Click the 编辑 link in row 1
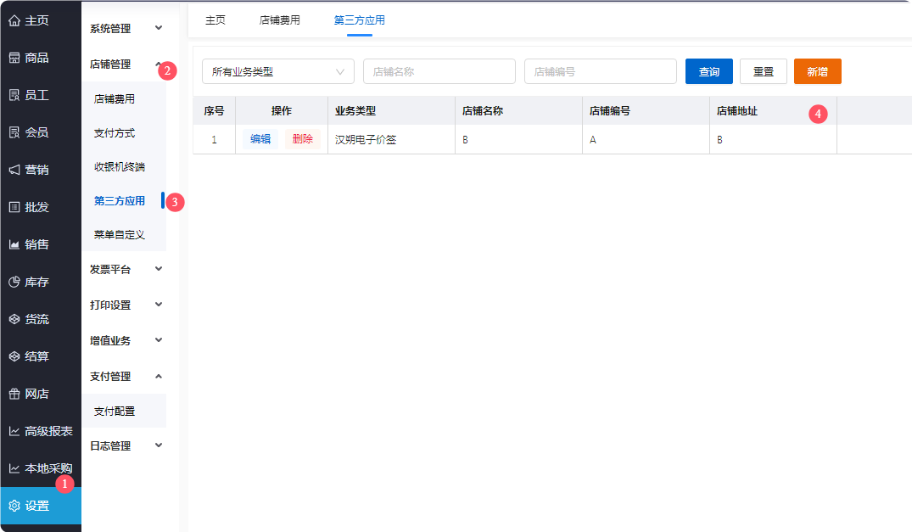The width and height of the screenshot is (912, 532). click(260, 139)
